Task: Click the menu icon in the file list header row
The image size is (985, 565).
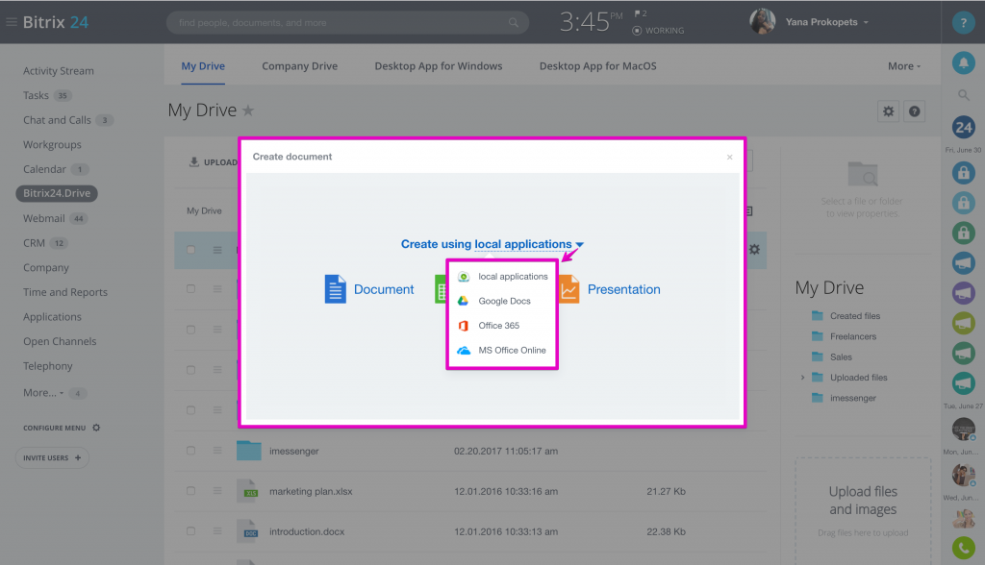Action: tap(217, 250)
